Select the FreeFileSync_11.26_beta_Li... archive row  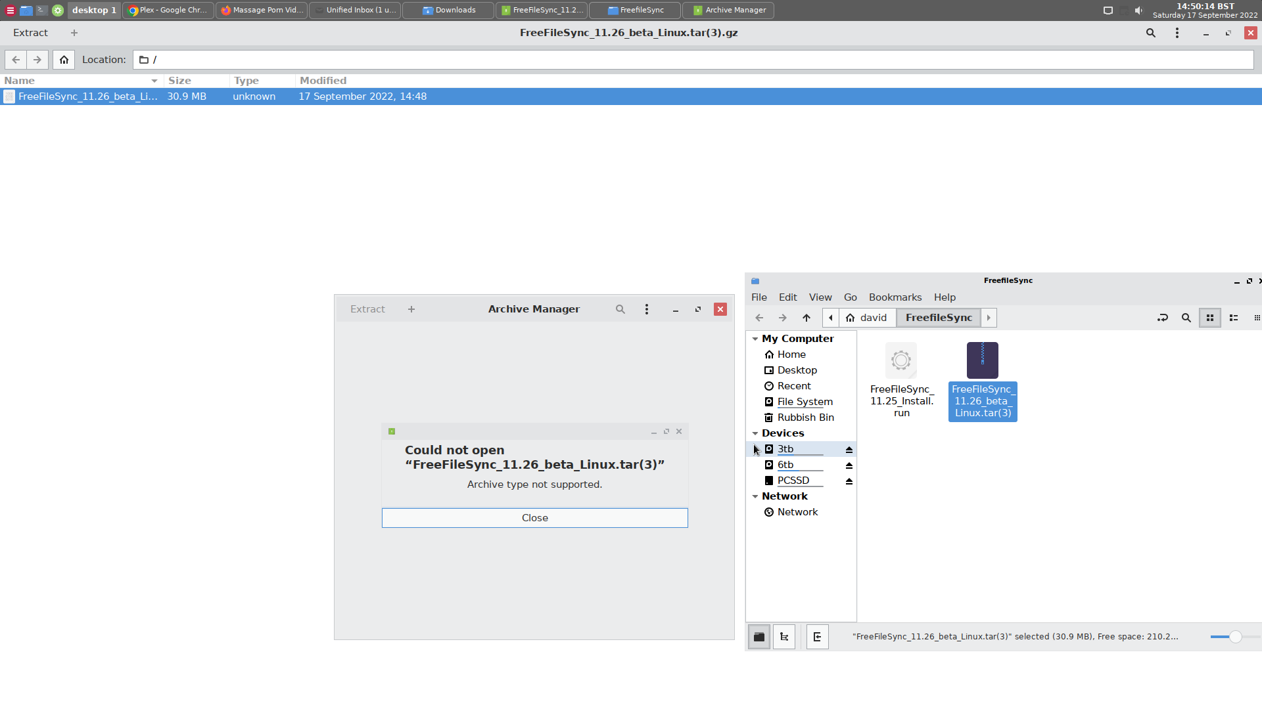pyautogui.click(x=631, y=97)
